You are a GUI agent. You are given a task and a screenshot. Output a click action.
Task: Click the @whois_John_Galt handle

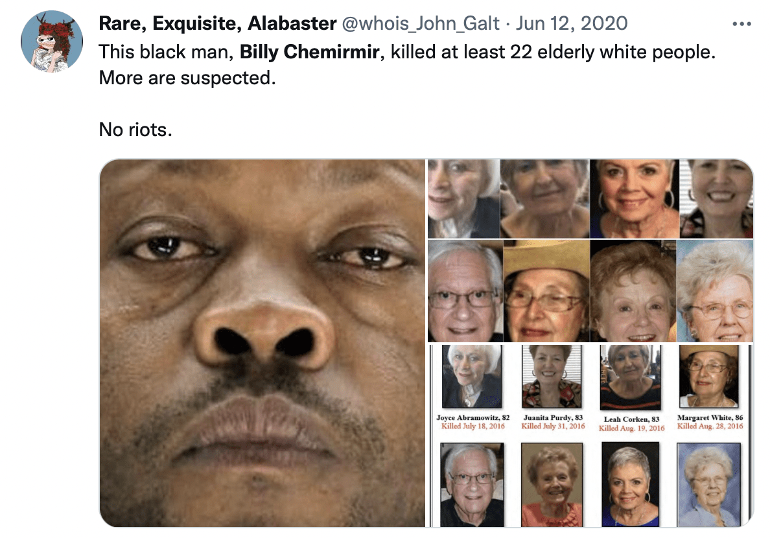(421, 23)
